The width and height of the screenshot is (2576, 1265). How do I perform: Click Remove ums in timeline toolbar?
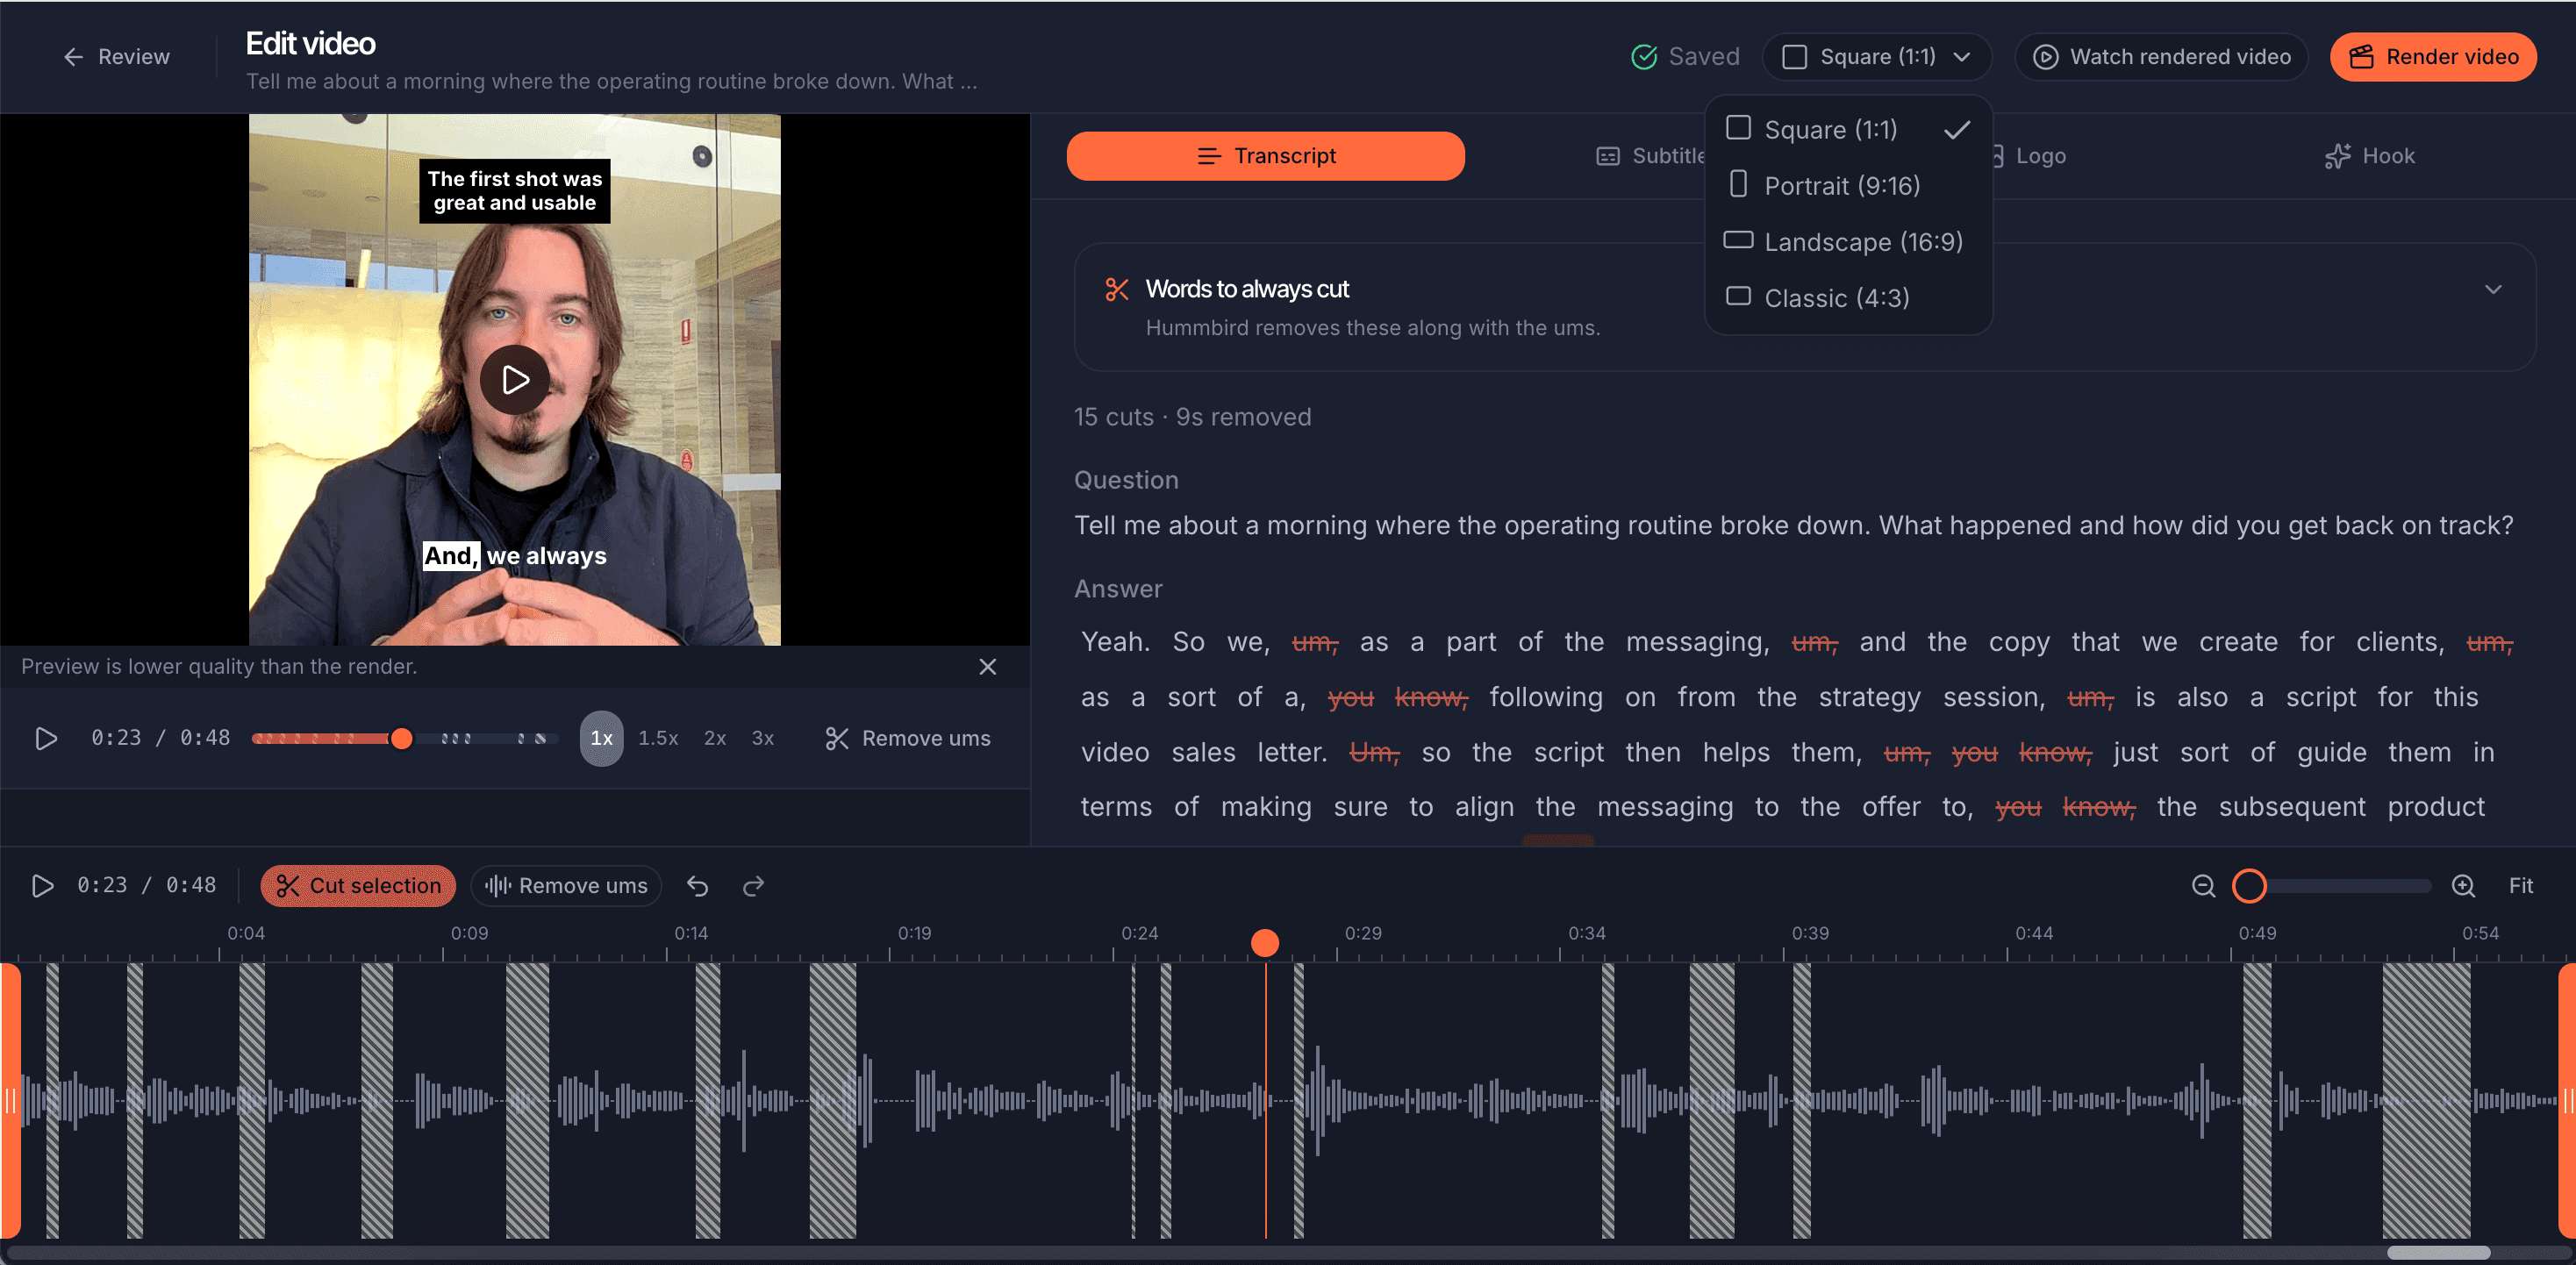(566, 886)
